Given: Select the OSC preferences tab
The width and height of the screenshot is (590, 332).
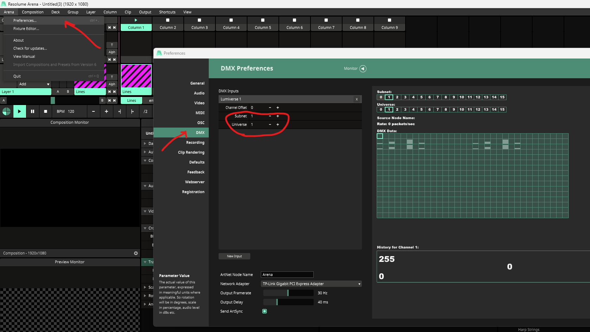Looking at the screenshot, I should [201, 123].
